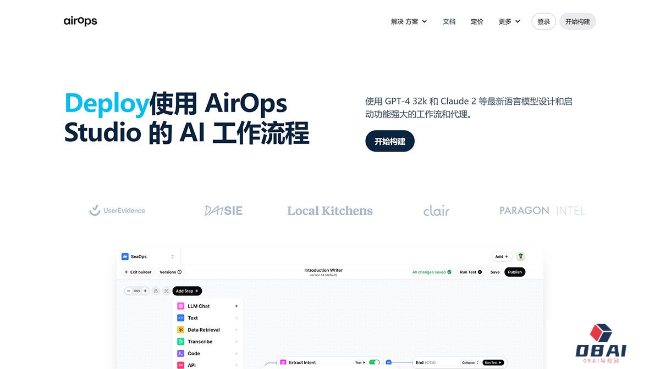660x369 pixels.
Task: Click the Data Retrieval step icon
Action: tap(180, 329)
